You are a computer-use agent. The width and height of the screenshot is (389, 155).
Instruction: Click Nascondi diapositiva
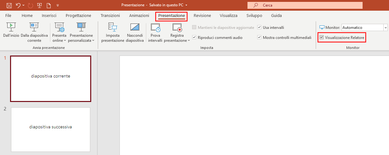[135, 32]
